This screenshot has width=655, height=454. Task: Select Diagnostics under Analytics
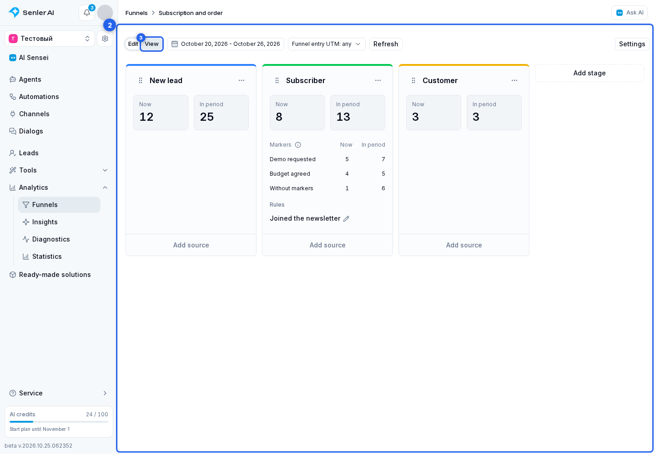[59, 239]
